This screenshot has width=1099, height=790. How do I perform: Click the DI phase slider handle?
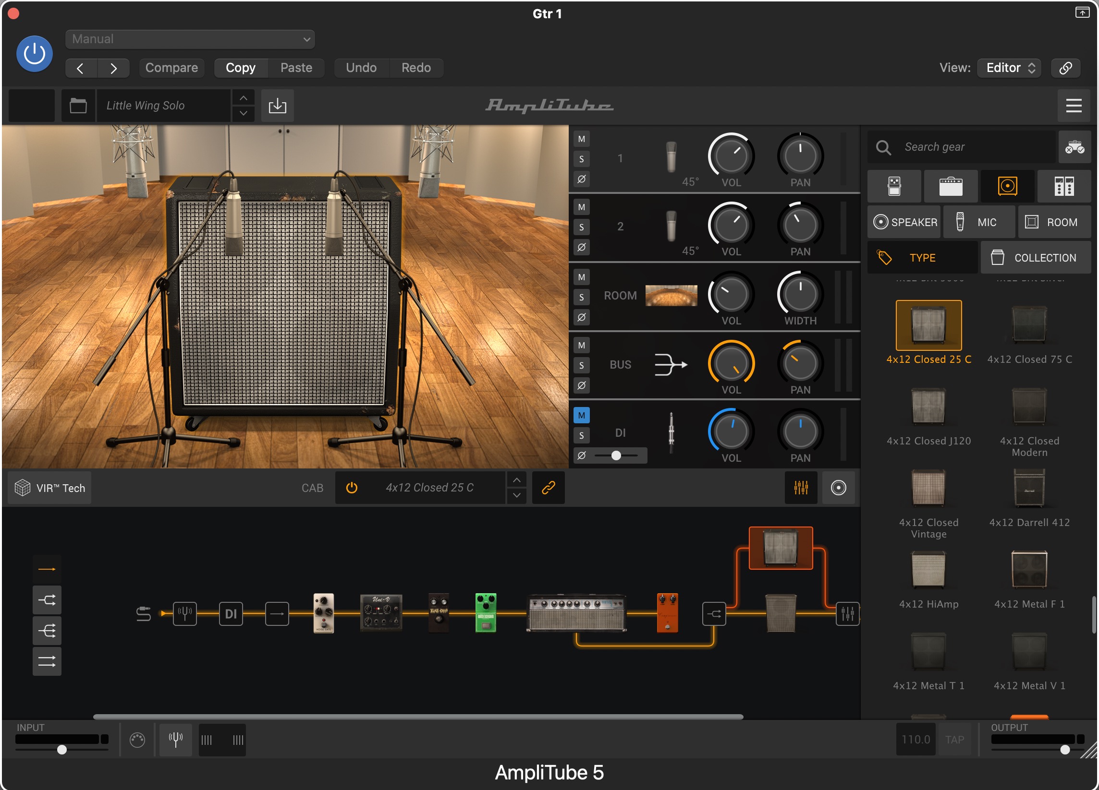[x=616, y=455]
